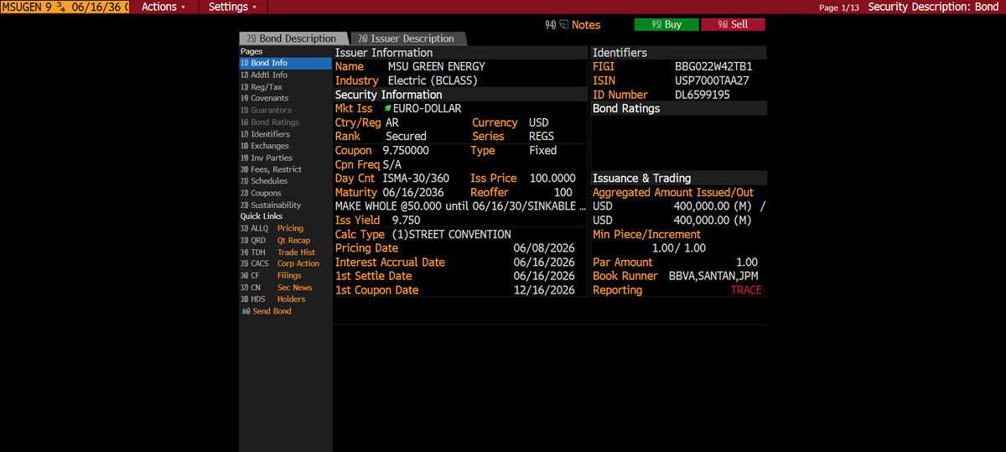The height and width of the screenshot is (452, 1006).
Task: Click the Industry value Electric (BCLASS)
Action: tap(433, 81)
